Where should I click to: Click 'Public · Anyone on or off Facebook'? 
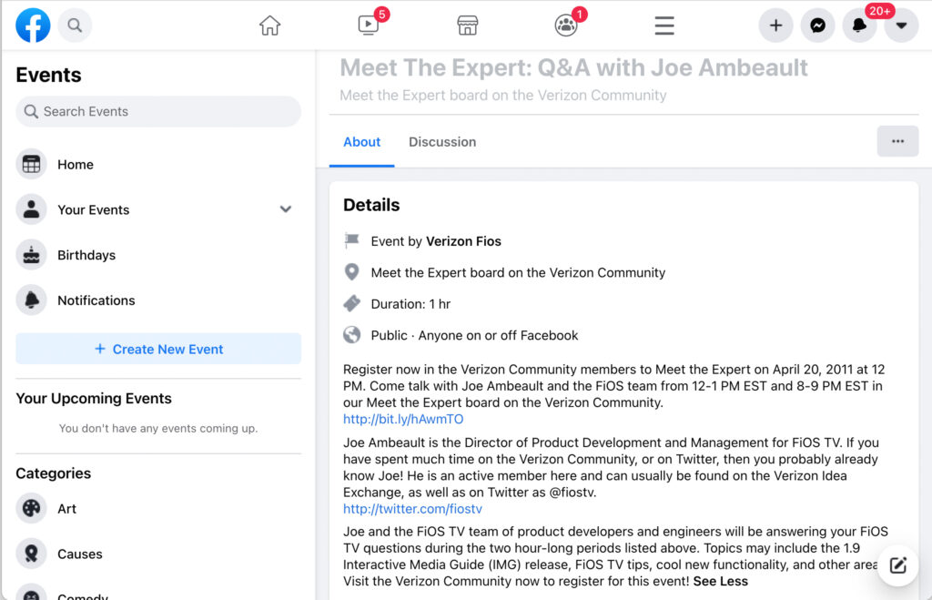tap(474, 335)
